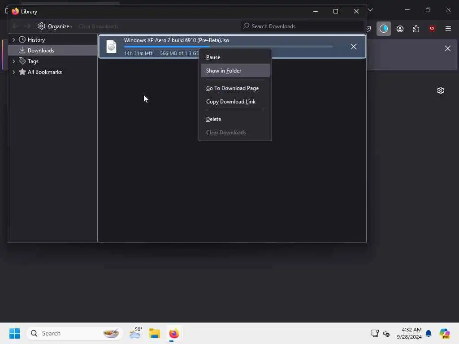Open the Windows Start menu
The height and width of the screenshot is (344, 459).
(x=14, y=333)
